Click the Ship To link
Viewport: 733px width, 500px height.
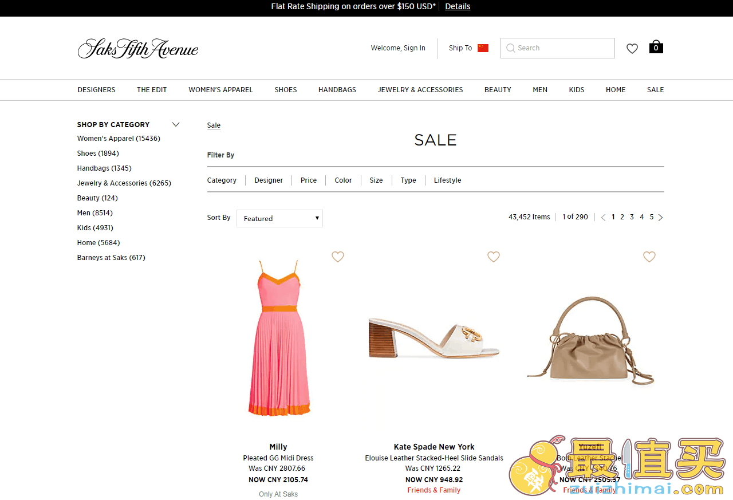(x=460, y=48)
